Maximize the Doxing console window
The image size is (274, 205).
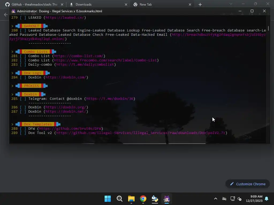pyautogui.click(x=252, y=11)
